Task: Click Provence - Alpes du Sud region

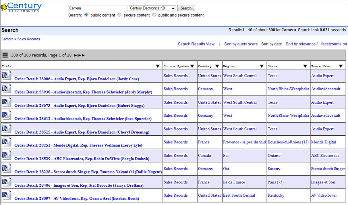Action: [x=244, y=142]
